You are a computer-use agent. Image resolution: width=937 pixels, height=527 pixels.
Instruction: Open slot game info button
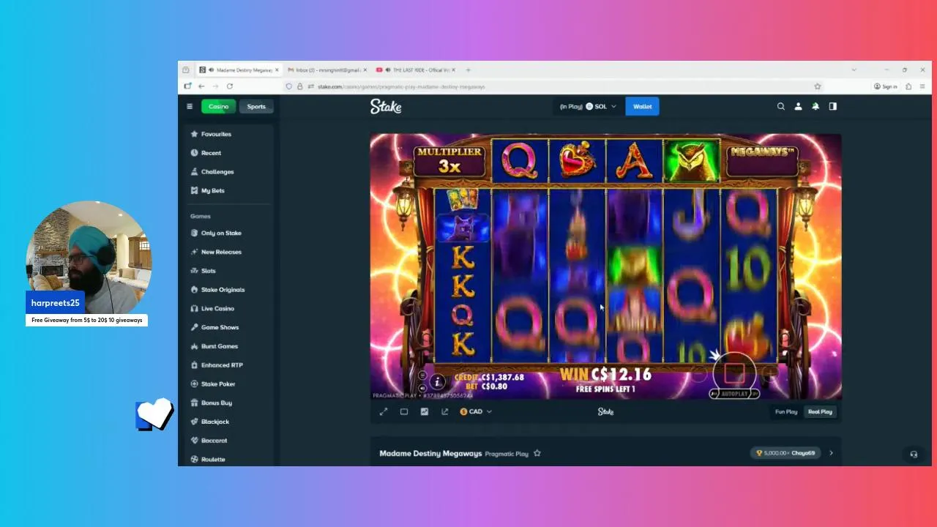[x=438, y=381]
